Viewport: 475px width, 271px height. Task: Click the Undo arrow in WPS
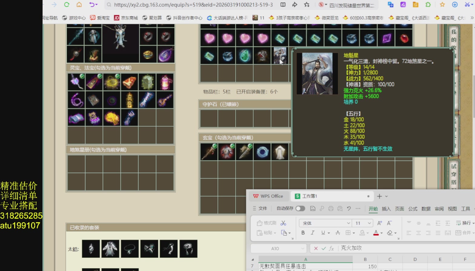(x=349, y=209)
